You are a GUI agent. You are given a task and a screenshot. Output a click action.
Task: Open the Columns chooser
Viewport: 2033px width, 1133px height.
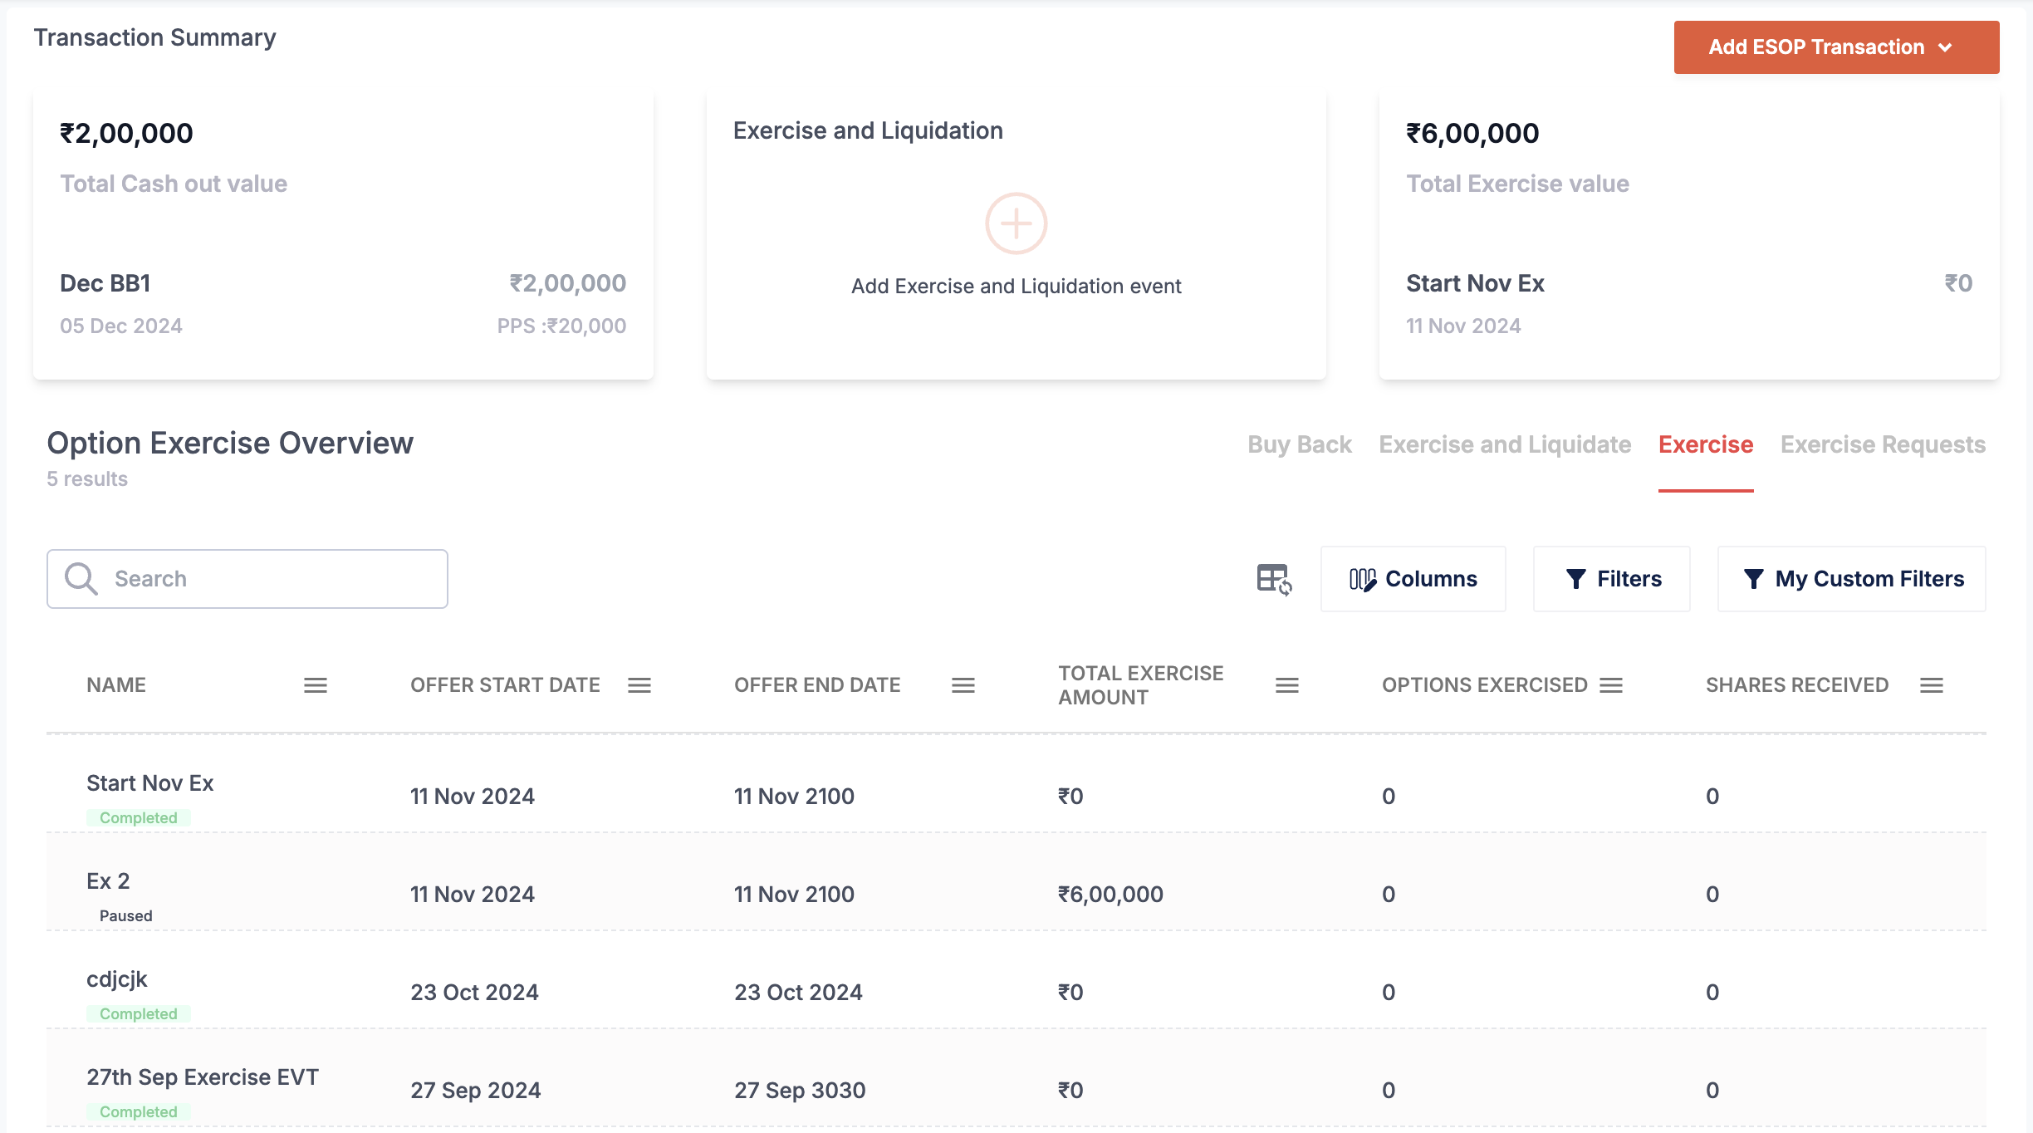point(1413,579)
